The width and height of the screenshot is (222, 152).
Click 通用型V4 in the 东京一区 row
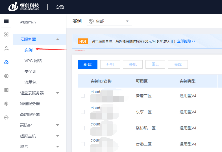tap(188, 112)
